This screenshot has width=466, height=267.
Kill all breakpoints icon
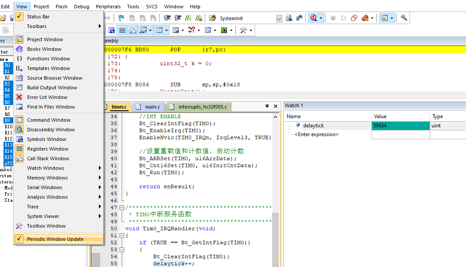pyautogui.click(x=365, y=18)
